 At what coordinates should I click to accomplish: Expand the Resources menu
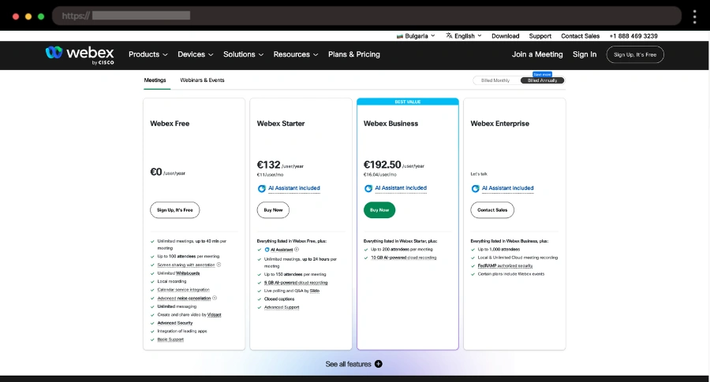[296, 54]
